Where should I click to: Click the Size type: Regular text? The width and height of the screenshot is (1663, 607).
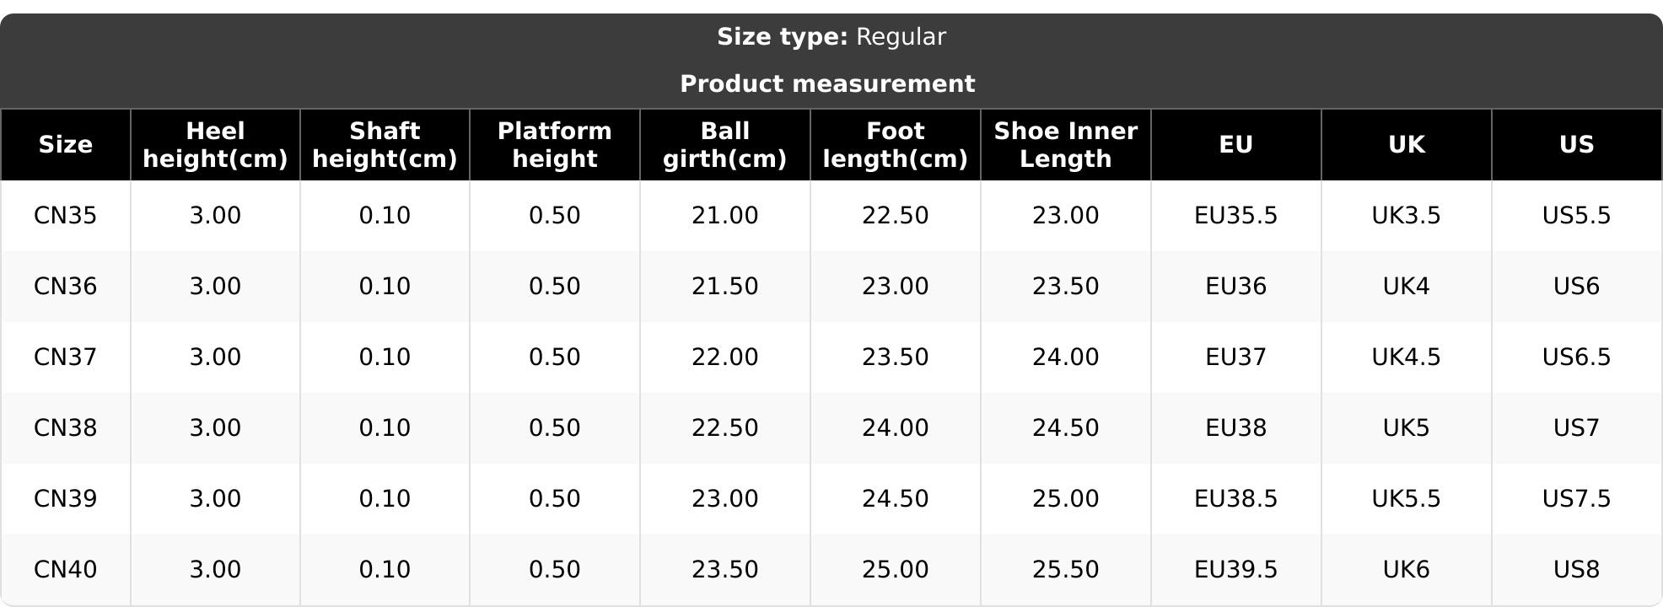coord(831,37)
